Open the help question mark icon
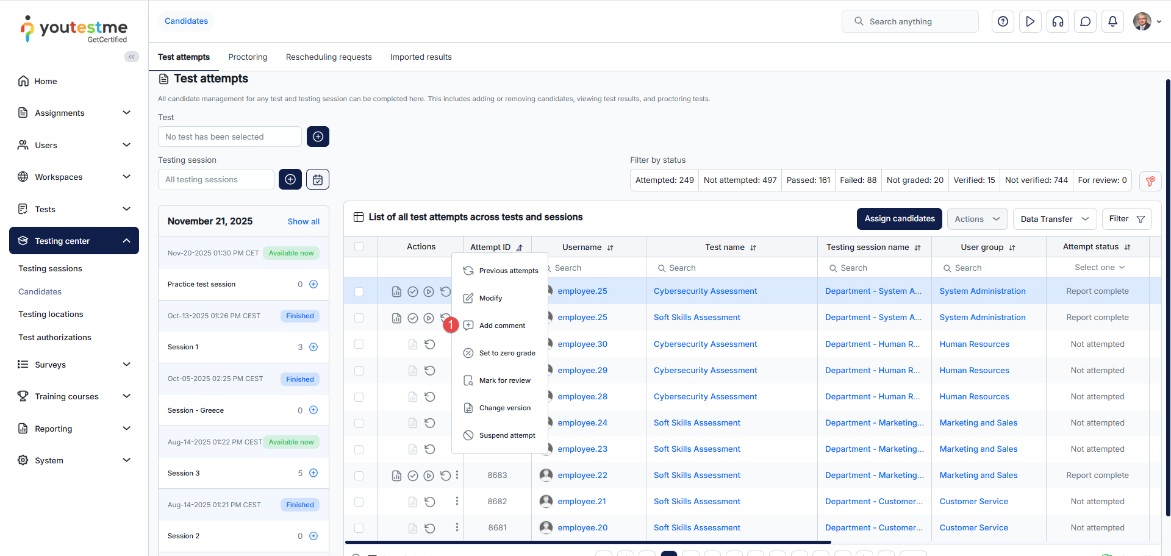This screenshot has width=1171, height=556. coord(1003,21)
